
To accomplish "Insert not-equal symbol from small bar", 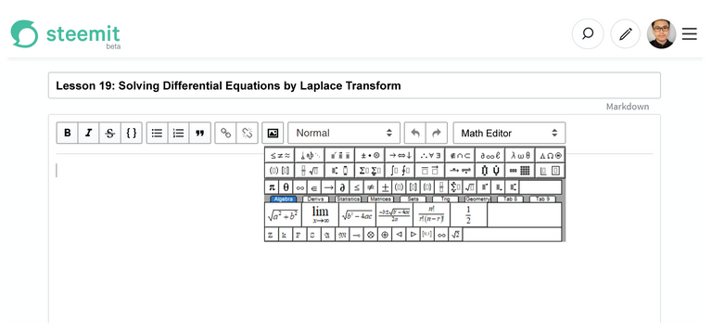I will (371, 187).
